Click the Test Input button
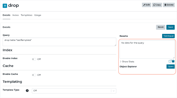Screen dimensions: 177x98 click(x=169, y=36)
